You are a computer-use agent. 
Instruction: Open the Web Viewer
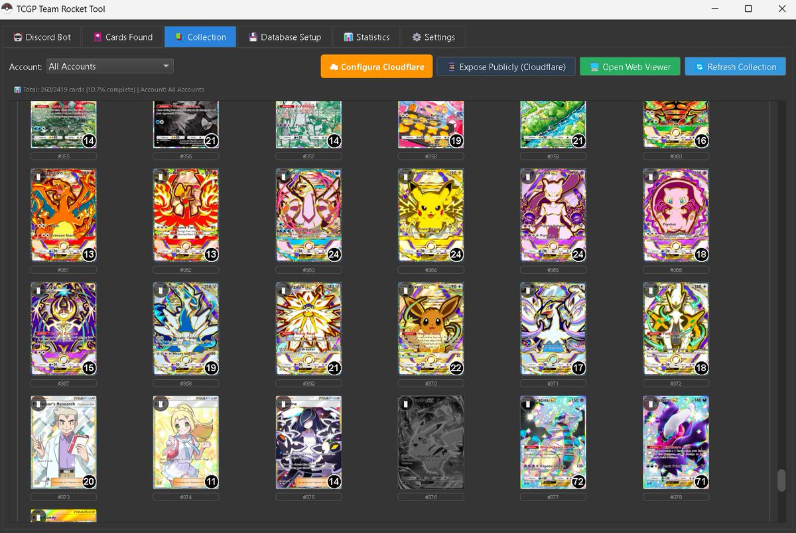(630, 67)
